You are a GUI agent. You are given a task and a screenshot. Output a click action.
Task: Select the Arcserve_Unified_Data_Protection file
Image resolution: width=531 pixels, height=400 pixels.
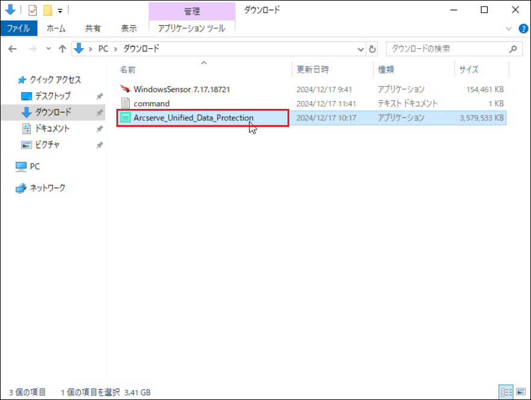click(193, 118)
